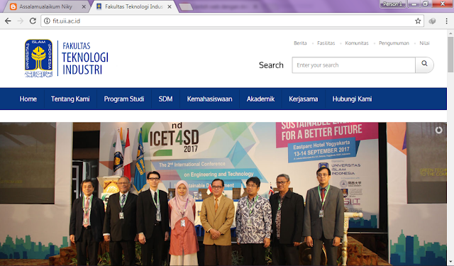Viewport: 454px width, 266px height.
Task: Open the Kerjasama menu
Action: point(304,99)
